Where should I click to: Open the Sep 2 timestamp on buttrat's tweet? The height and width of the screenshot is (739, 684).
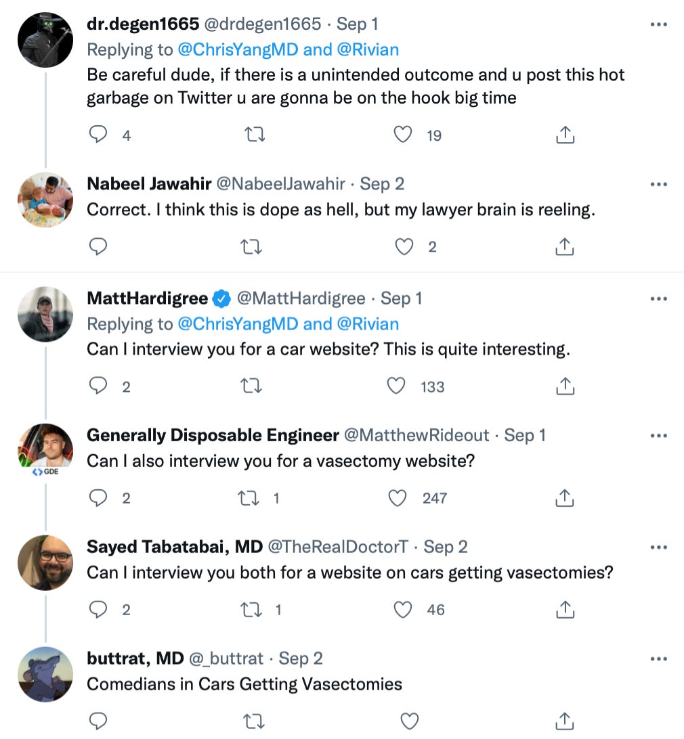pyautogui.click(x=301, y=658)
